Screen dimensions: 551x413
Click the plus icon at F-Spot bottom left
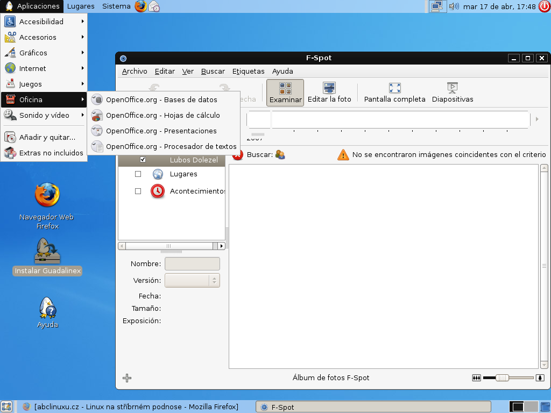tap(127, 378)
